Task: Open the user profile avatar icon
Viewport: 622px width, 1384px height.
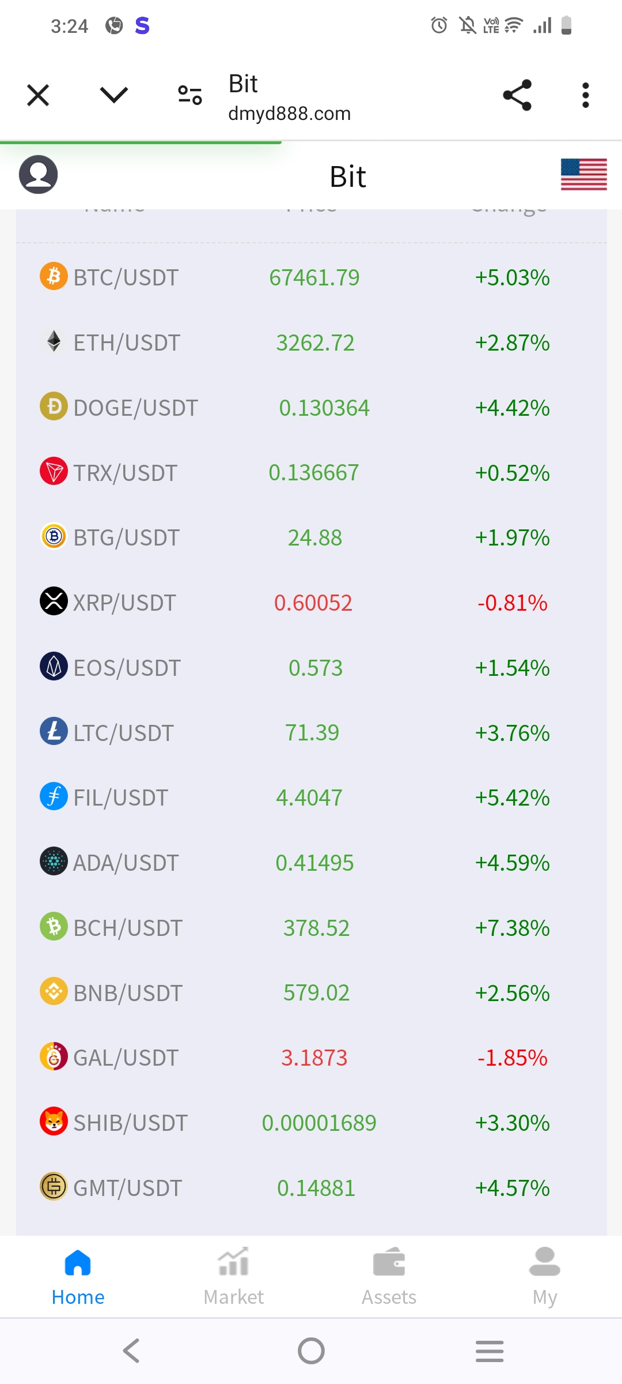Action: [38, 174]
